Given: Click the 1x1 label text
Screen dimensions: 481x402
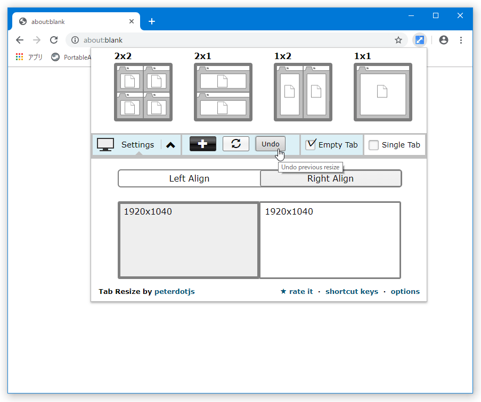Looking at the screenshot, I should [x=363, y=56].
